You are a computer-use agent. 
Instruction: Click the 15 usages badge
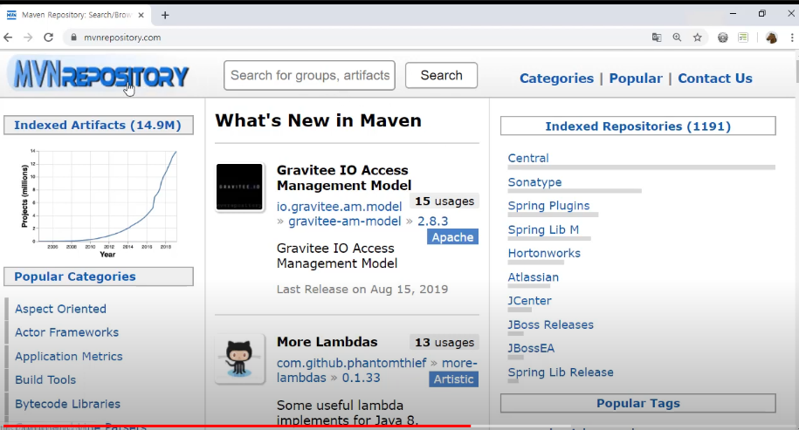click(444, 201)
